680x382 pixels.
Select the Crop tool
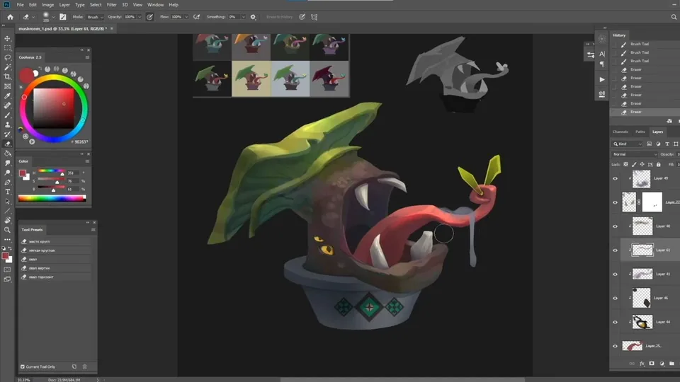point(7,76)
